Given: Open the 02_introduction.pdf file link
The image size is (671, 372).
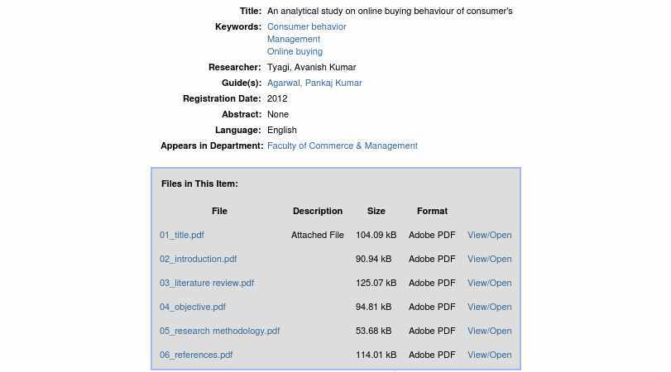Looking at the screenshot, I should (x=198, y=259).
